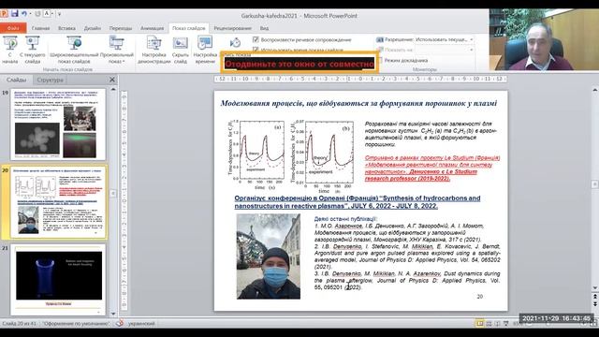Open Customize Quick Access Toolbar dropdown
The width and height of the screenshot is (599, 337).
click(x=59, y=14)
